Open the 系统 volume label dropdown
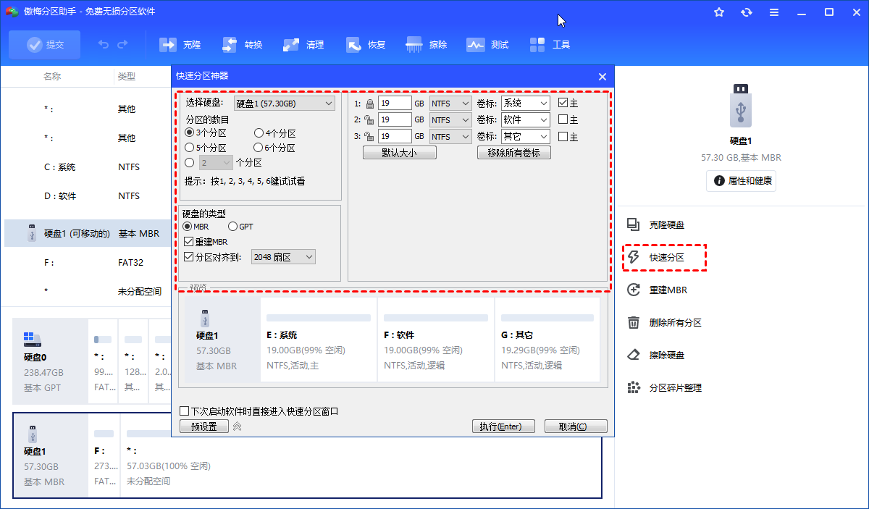Viewport: 869px width, 509px height. pos(526,104)
